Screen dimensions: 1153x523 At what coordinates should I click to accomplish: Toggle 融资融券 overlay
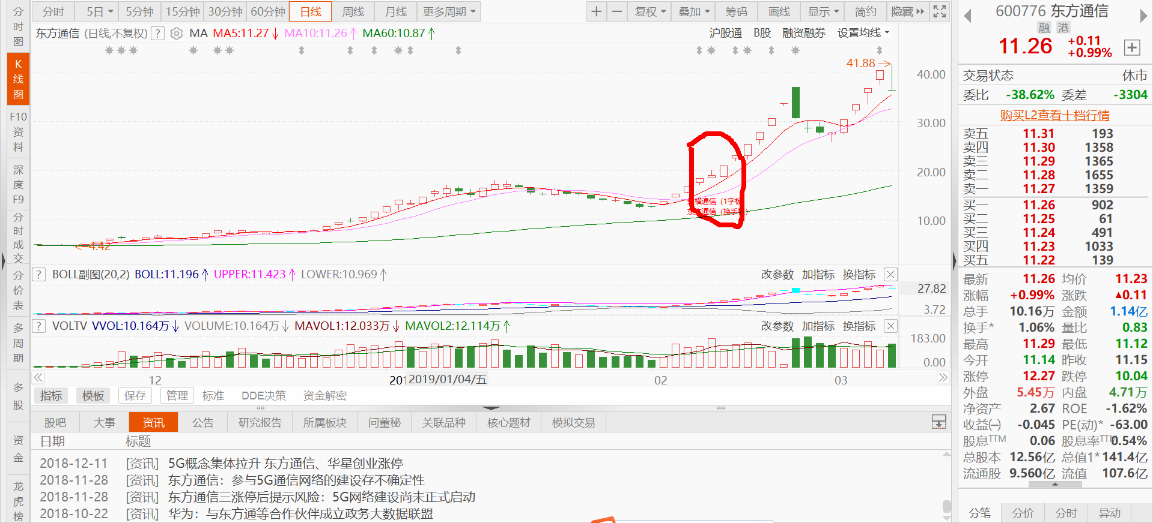click(x=803, y=33)
